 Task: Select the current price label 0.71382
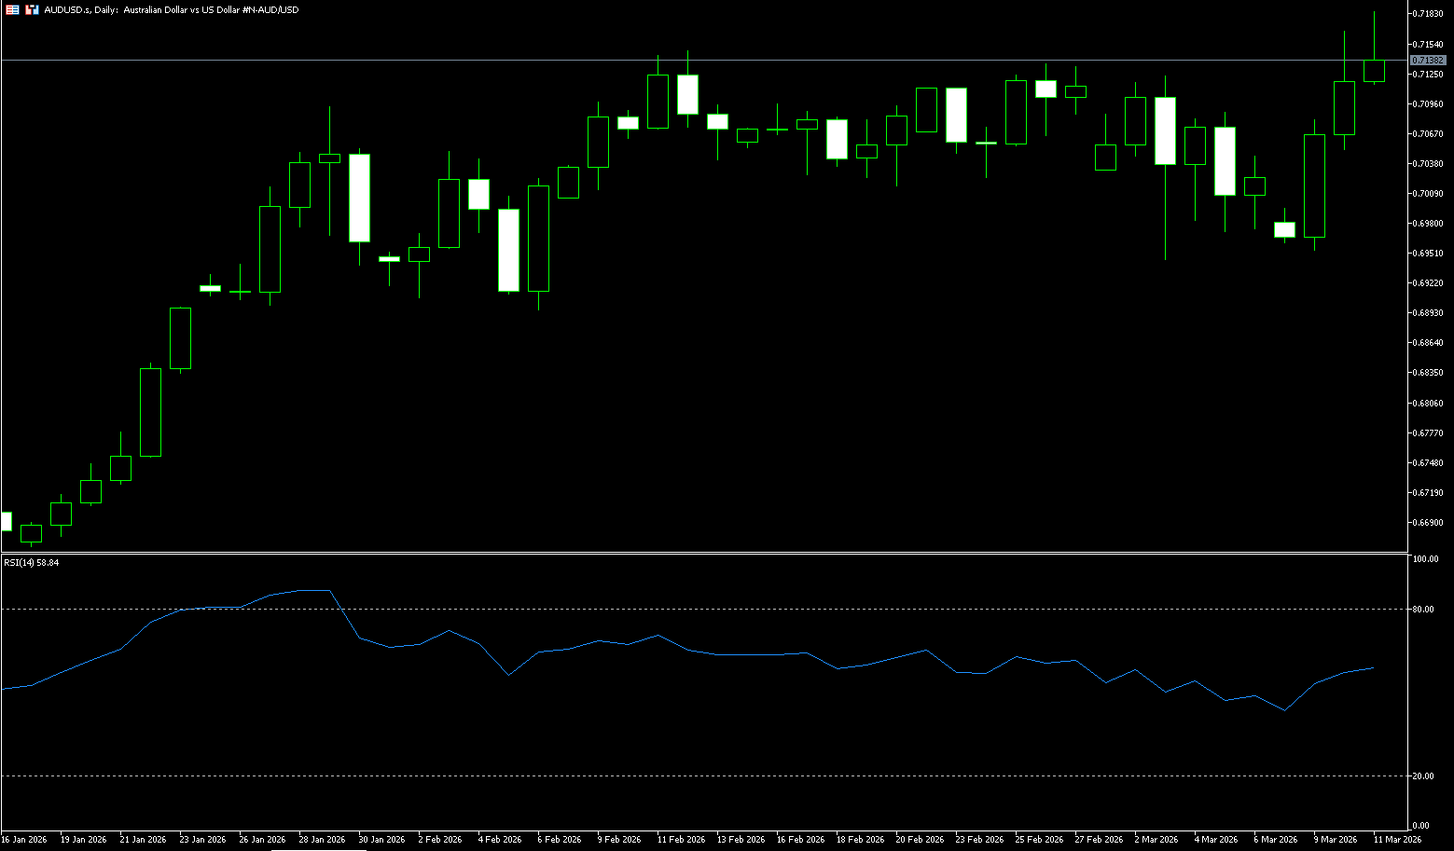click(1427, 60)
